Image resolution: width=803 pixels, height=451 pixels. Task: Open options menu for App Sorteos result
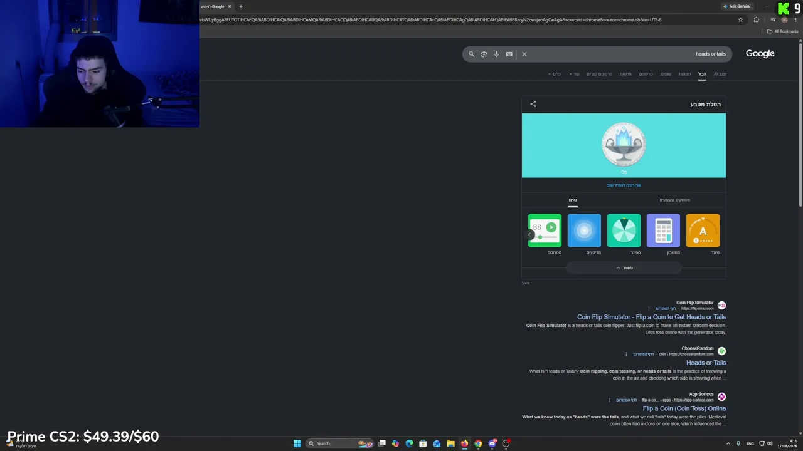(609, 400)
